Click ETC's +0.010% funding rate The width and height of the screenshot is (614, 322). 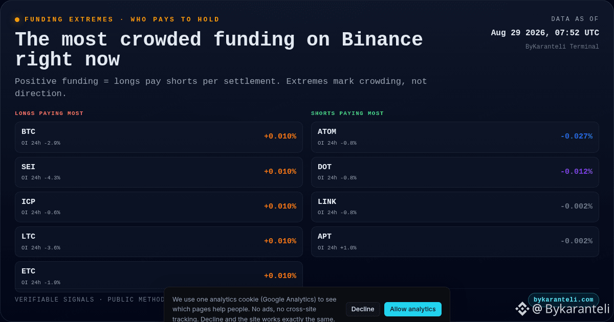(280, 276)
